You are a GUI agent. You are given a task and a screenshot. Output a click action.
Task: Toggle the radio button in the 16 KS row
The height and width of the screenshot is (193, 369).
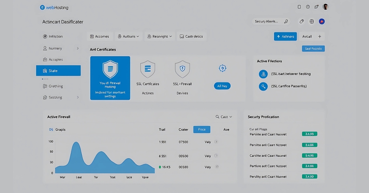(217, 167)
